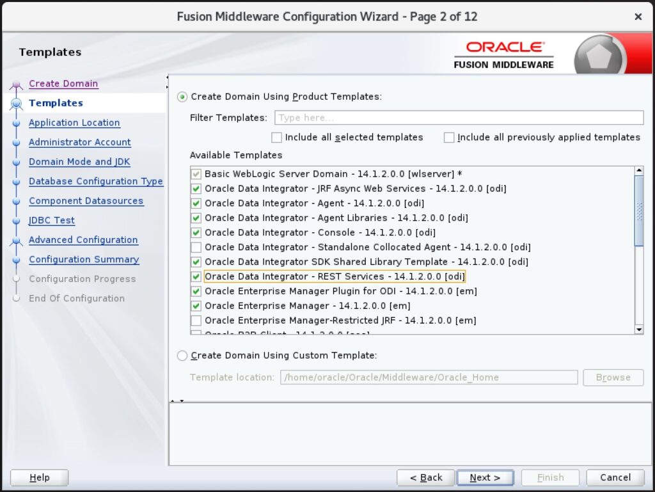Uncheck ODI JRF Async Web Services template
Image resolution: width=655 pixels, height=492 pixels.
(x=196, y=189)
